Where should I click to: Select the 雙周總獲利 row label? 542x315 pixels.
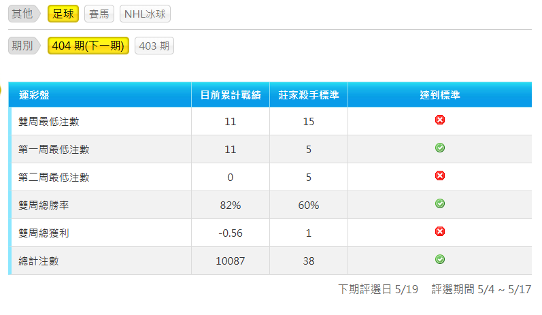point(44,233)
